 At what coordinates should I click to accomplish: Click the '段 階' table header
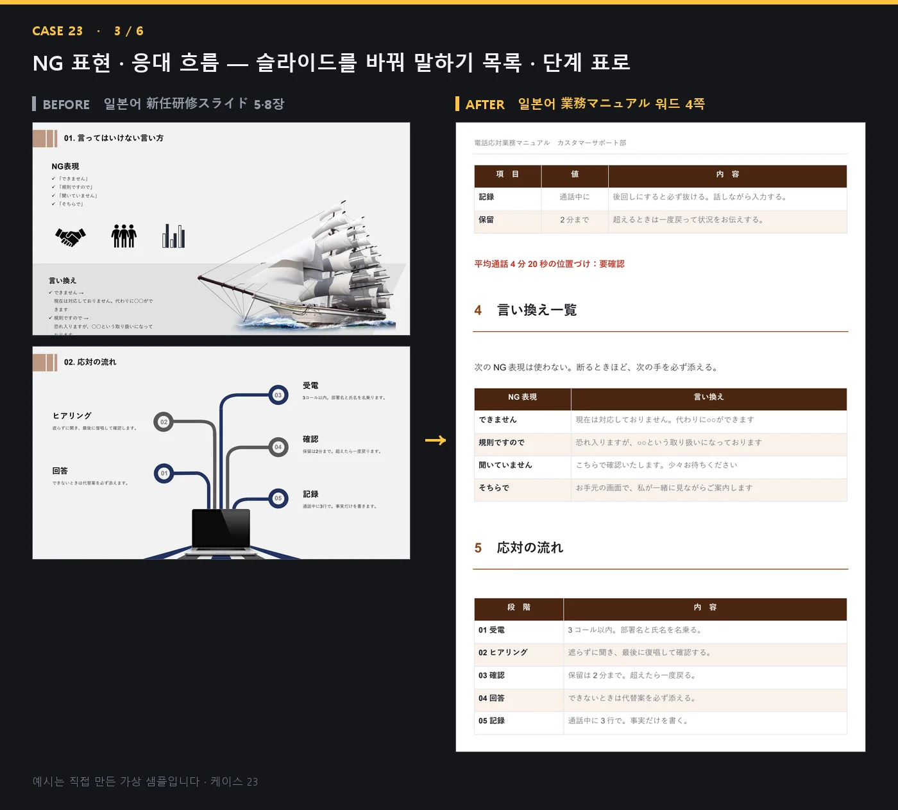click(x=519, y=609)
